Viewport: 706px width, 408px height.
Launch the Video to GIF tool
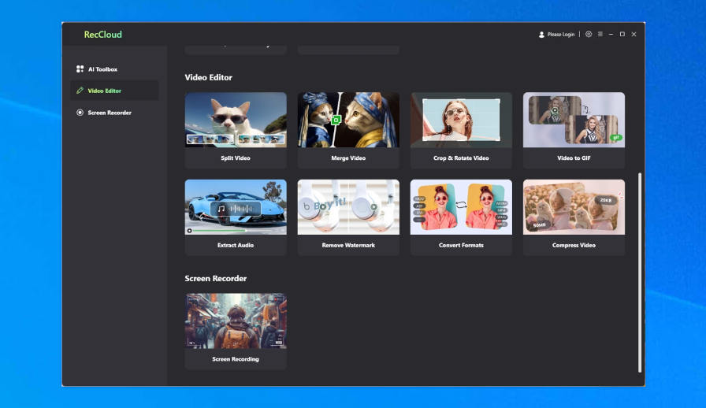(574, 130)
